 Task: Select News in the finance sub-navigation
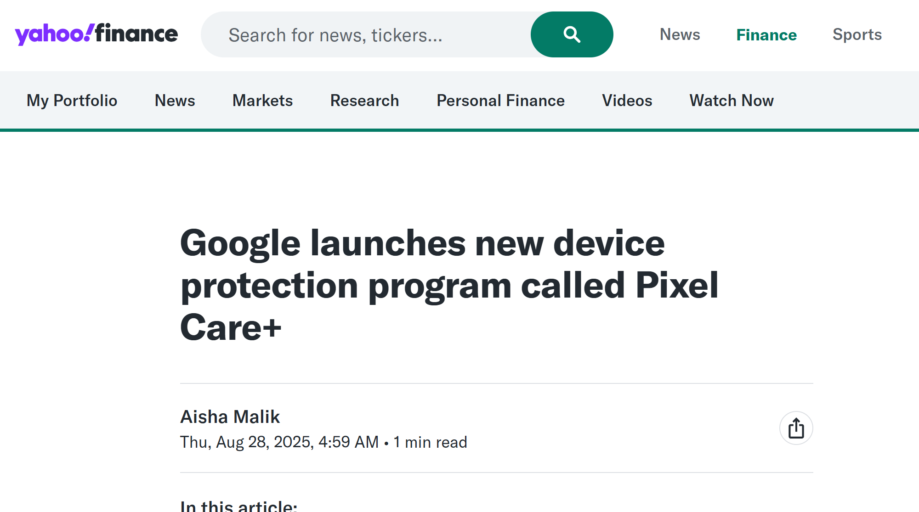[x=175, y=101]
